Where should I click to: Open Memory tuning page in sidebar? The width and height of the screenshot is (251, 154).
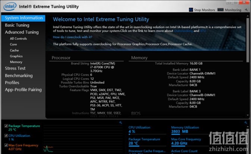coord(16,62)
